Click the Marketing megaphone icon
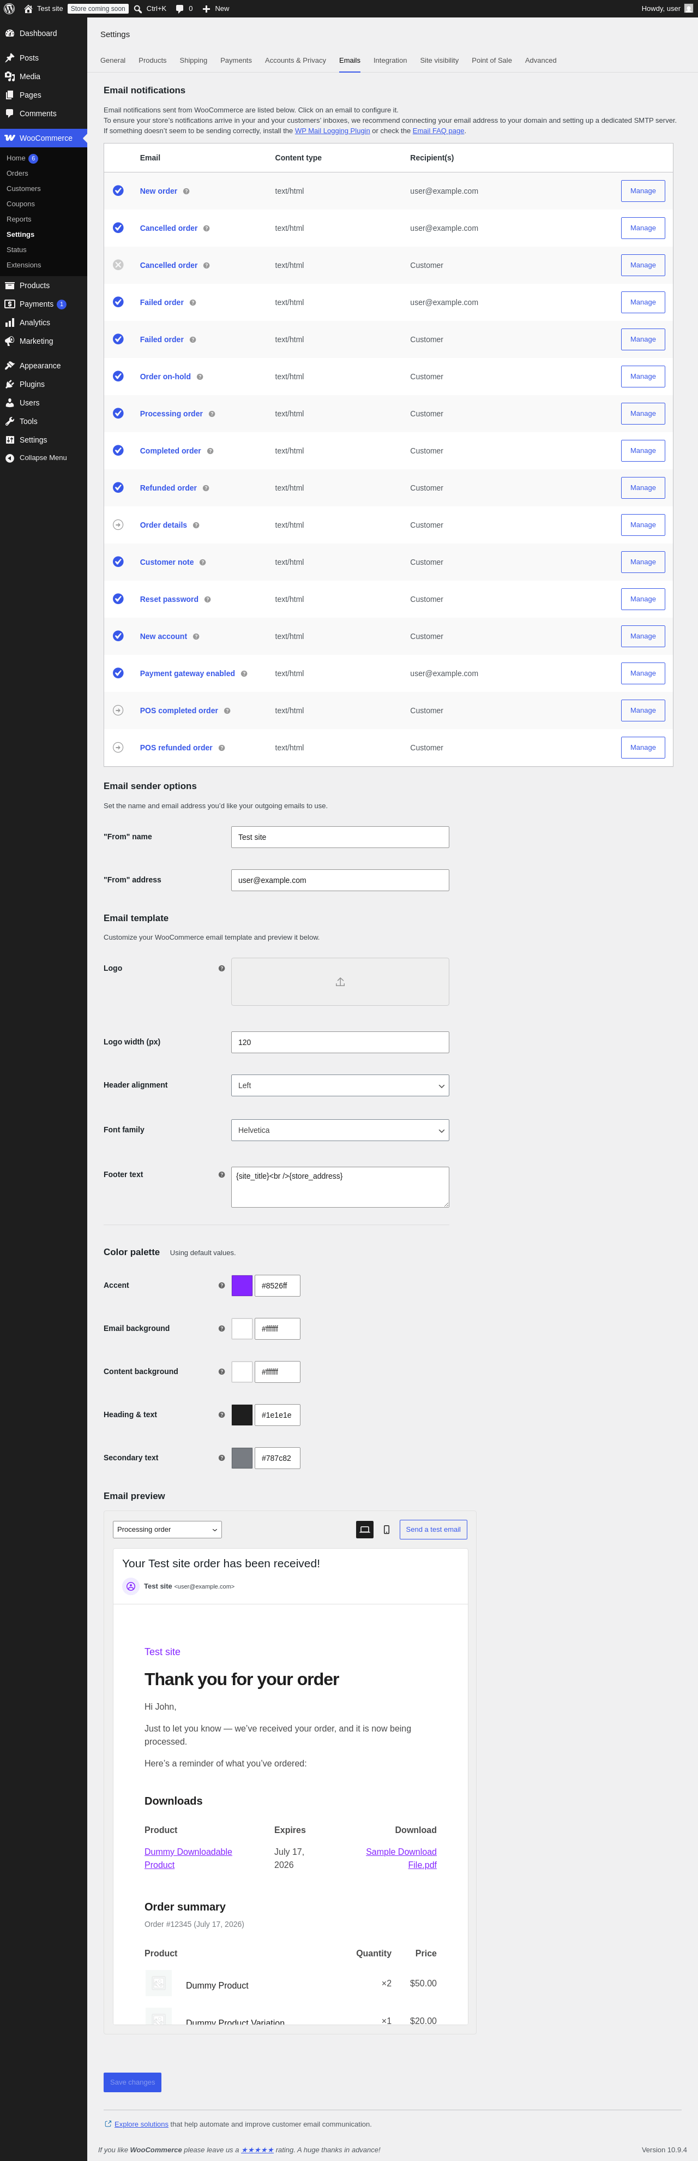This screenshot has width=698, height=2161. [x=10, y=341]
